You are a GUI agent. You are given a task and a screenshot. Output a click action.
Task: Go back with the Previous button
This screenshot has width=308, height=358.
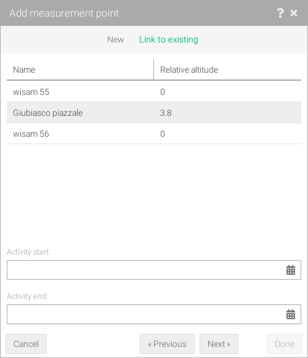167,344
